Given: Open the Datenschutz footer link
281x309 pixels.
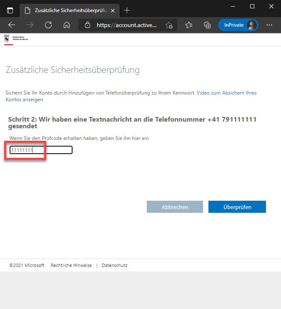Looking at the screenshot, I should (114, 265).
